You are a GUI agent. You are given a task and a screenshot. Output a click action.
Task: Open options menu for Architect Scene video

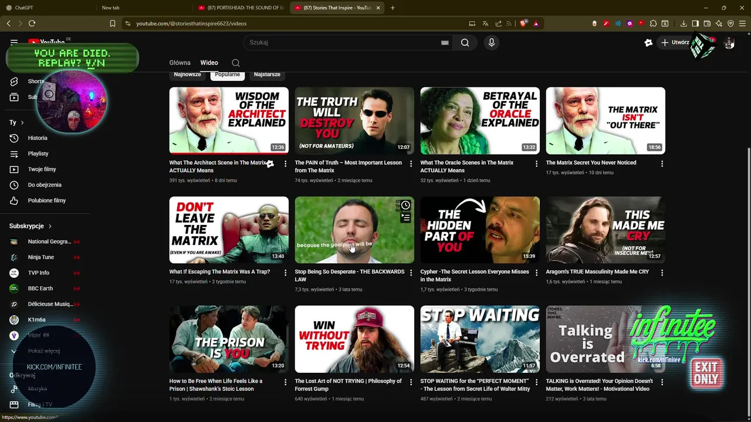[285, 164]
